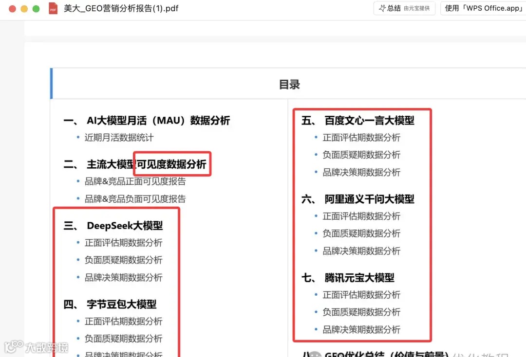Select heading 五、百度文心一言大模型
The height and width of the screenshot is (357, 526).
358,120
